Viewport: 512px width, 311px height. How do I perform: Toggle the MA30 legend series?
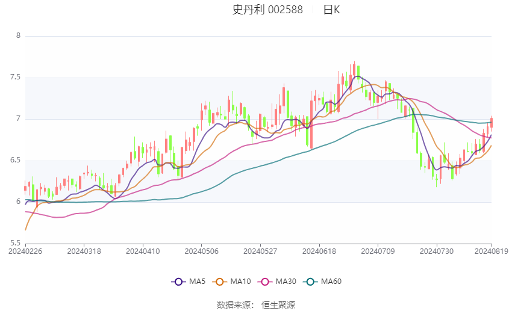[277, 282]
